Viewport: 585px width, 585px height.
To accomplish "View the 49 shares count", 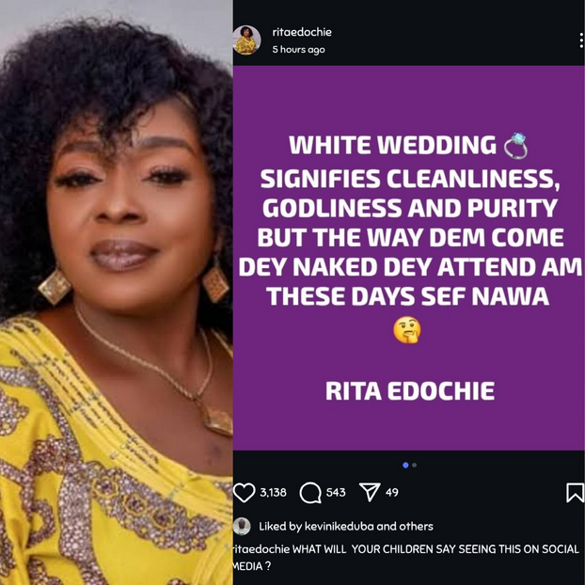I will 392,492.
